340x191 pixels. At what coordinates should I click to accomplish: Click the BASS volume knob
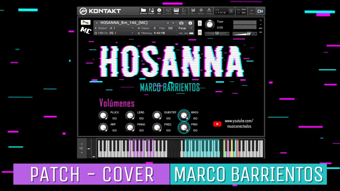click(x=184, y=115)
